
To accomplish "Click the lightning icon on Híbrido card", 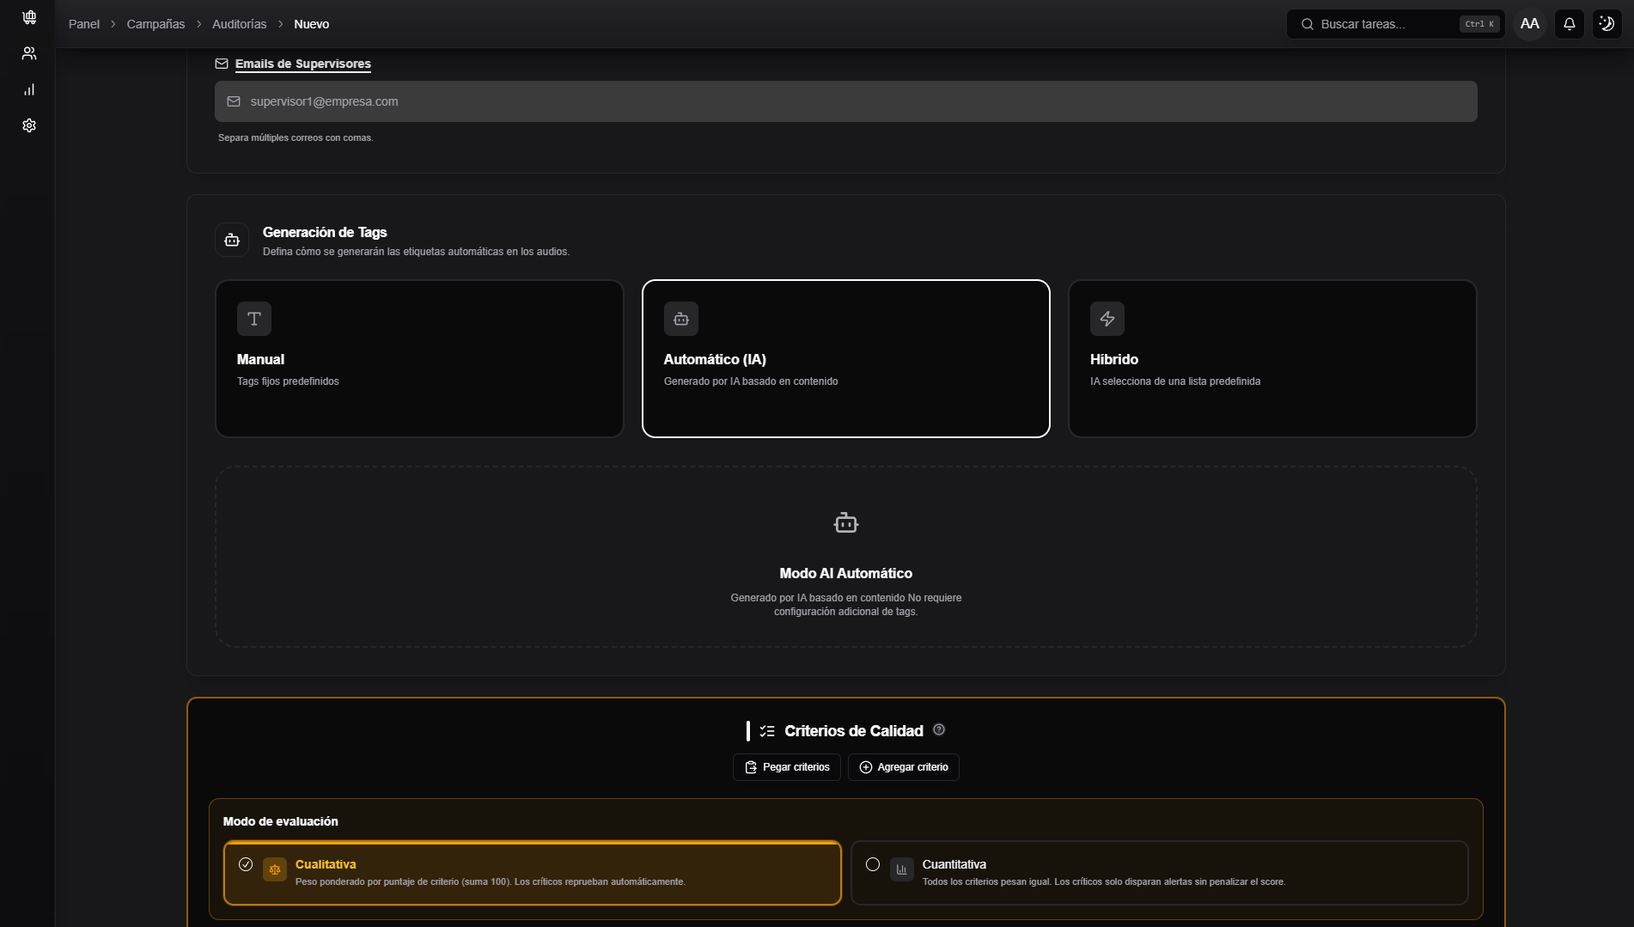I will coord(1107,319).
